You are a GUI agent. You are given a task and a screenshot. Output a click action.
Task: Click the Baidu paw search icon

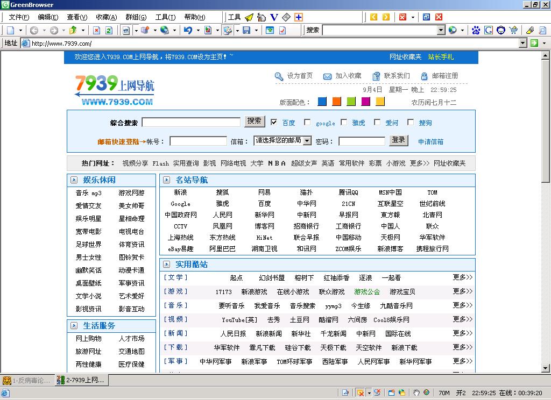pos(476,31)
